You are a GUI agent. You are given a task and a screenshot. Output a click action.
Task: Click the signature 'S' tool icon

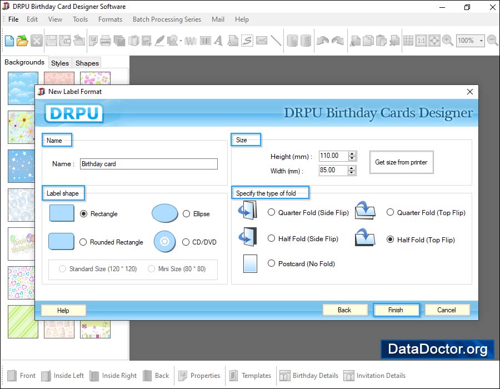[x=247, y=41]
